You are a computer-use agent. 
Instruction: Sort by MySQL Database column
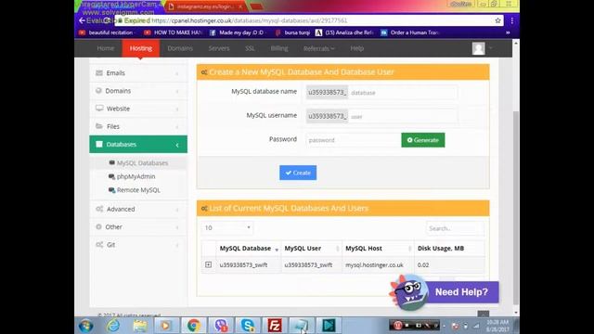point(249,249)
